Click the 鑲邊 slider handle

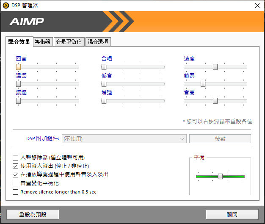(19, 101)
